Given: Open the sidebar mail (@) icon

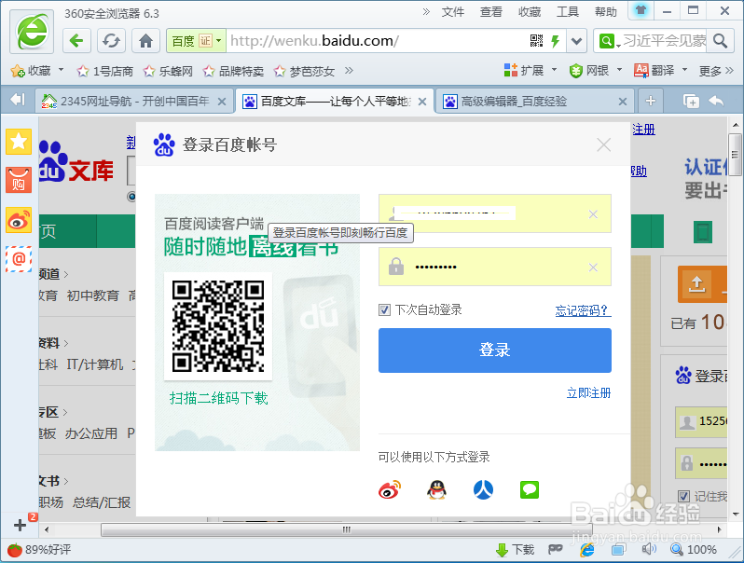Looking at the screenshot, I should coord(19,259).
